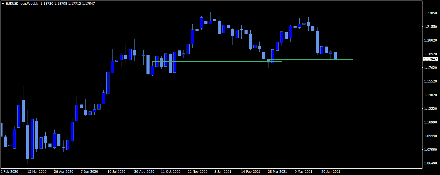Click the 1.18520 price axis label
The width and height of the screenshot is (440, 175).
pos(430,54)
